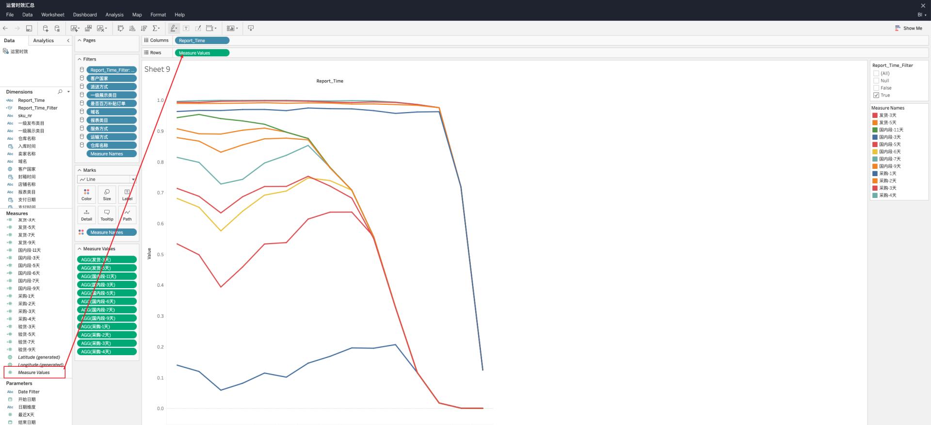Click the Duplicate sheet icon
The height and width of the screenshot is (425, 931).
[88, 28]
